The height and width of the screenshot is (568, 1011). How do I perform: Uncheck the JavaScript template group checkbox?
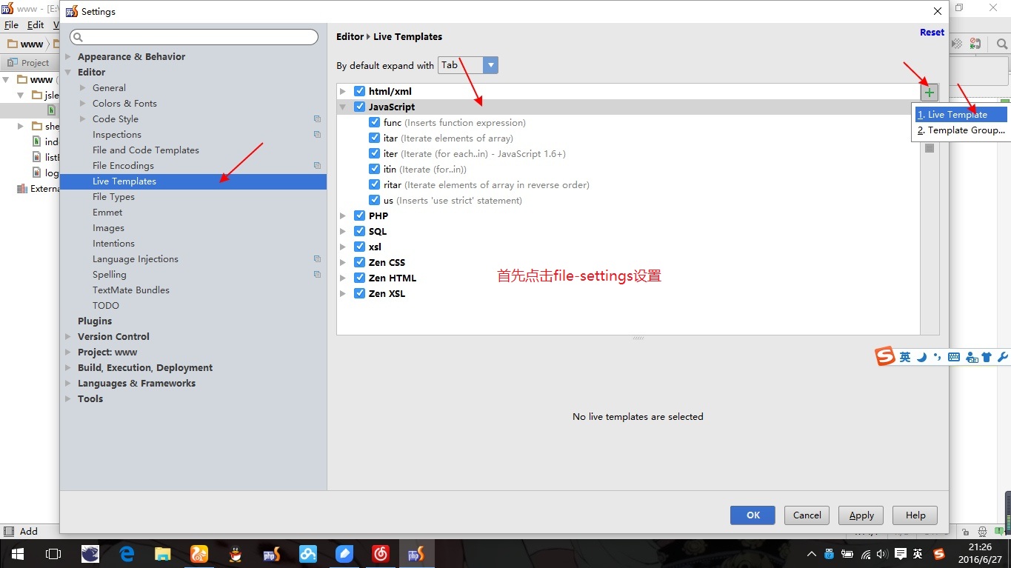point(360,107)
